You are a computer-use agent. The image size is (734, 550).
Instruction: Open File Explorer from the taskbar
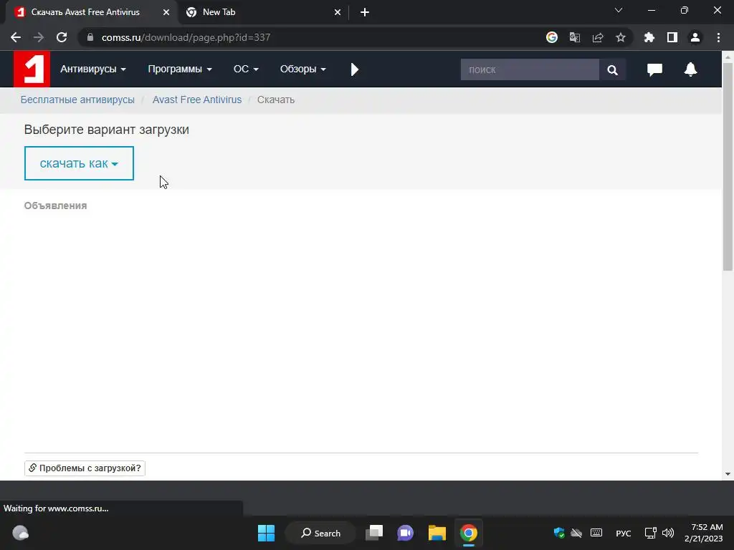pos(437,533)
